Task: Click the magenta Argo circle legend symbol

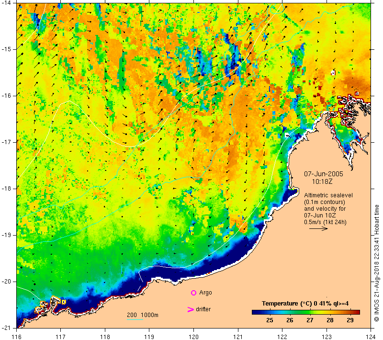Action: click(193, 293)
